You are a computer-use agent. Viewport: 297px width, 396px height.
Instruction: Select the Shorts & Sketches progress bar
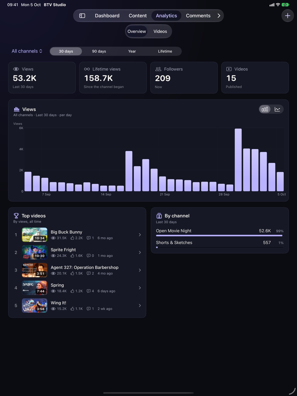220,247
